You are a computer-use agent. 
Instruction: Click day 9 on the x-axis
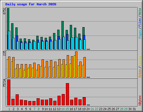tap(43, 109)
